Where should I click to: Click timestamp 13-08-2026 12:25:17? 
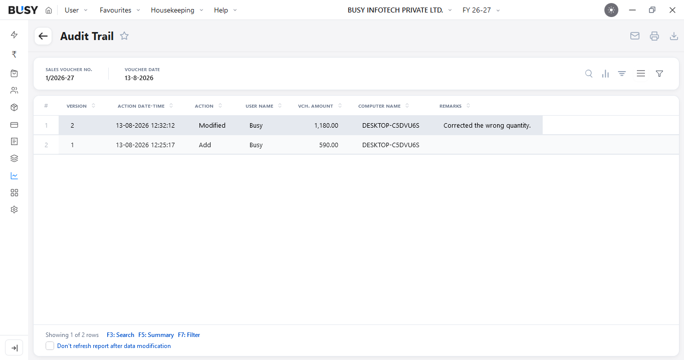[145, 145]
